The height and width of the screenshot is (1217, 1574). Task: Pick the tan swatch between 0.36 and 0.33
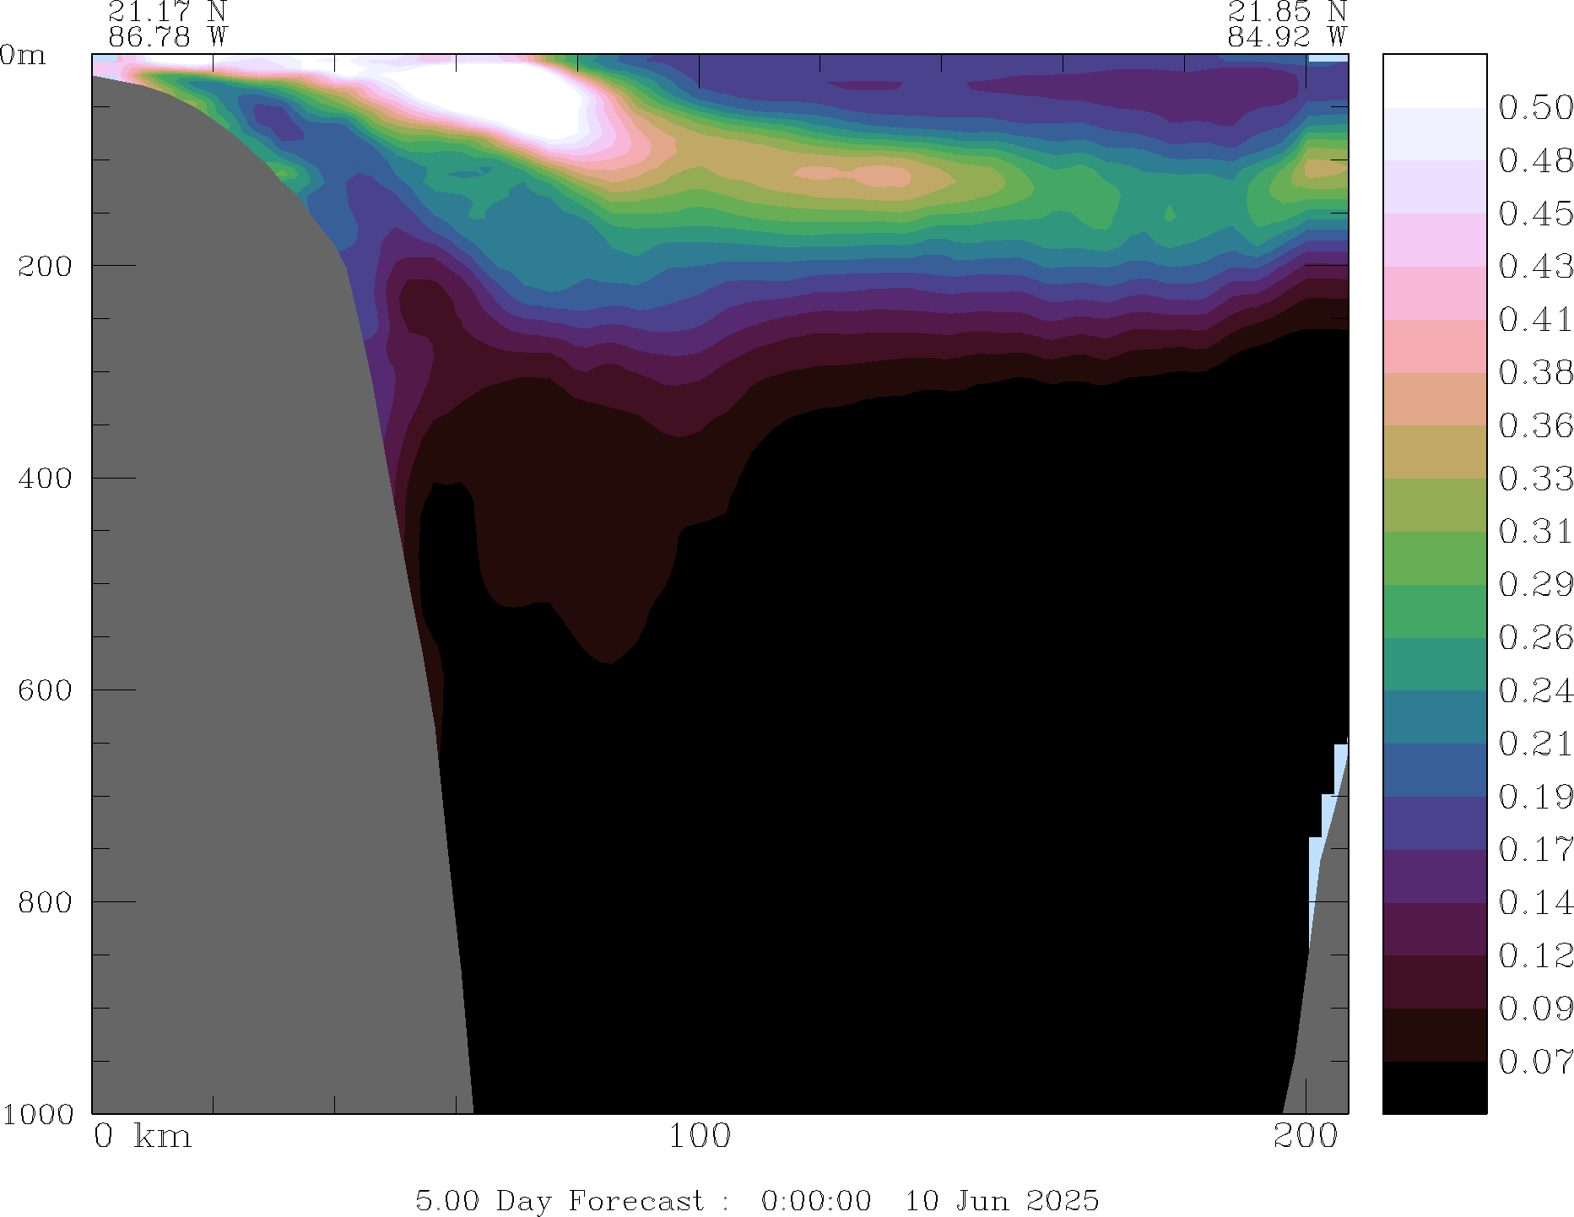tap(1434, 452)
